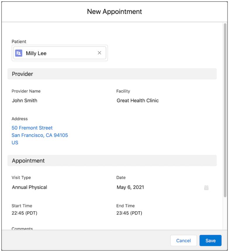Click the San Francisco, CA 94105 link
This screenshot has width=229, height=252.
pyautogui.click(x=39, y=135)
